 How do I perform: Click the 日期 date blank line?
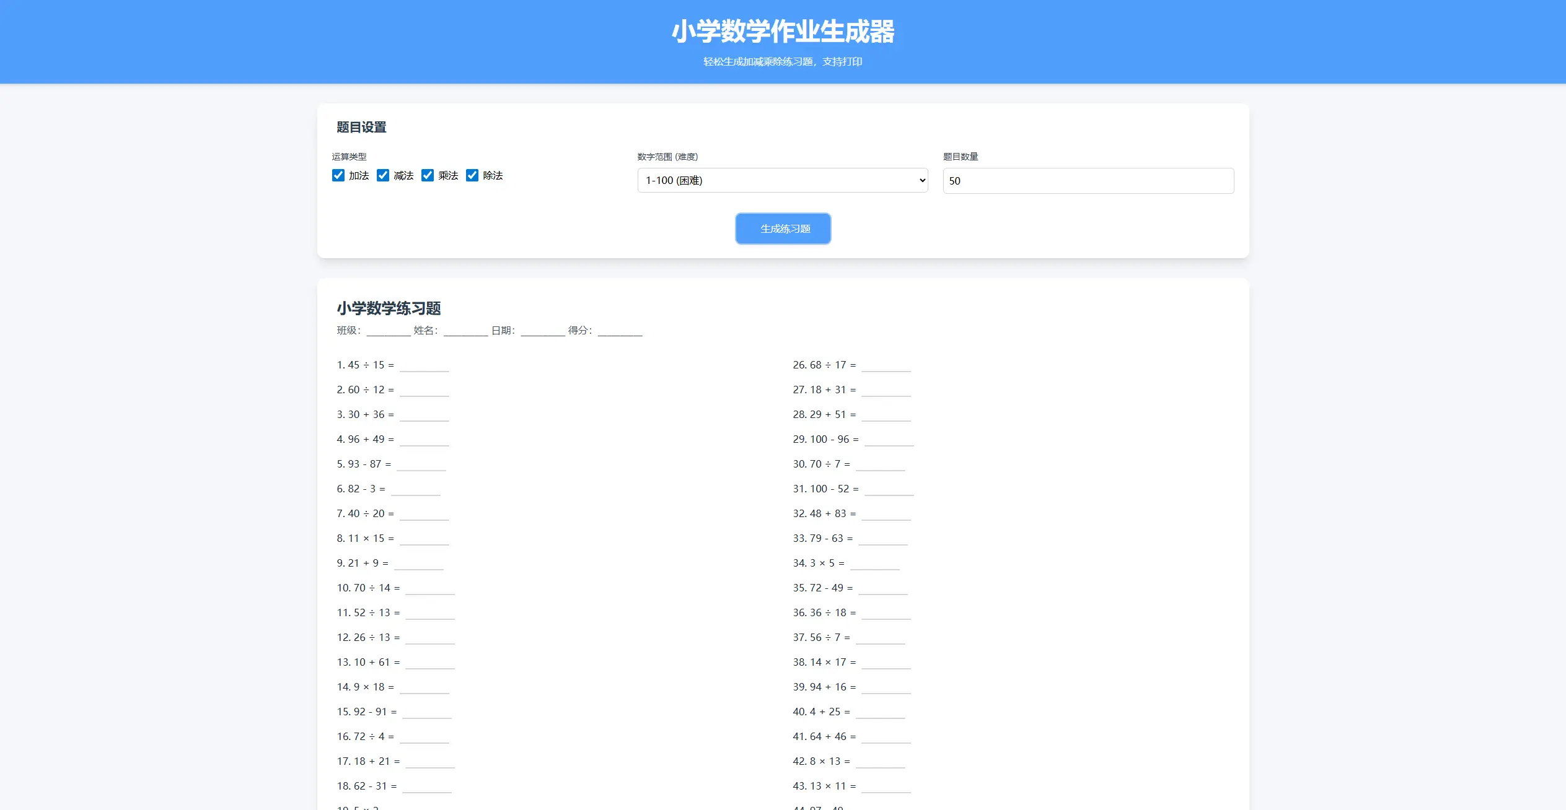(542, 332)
